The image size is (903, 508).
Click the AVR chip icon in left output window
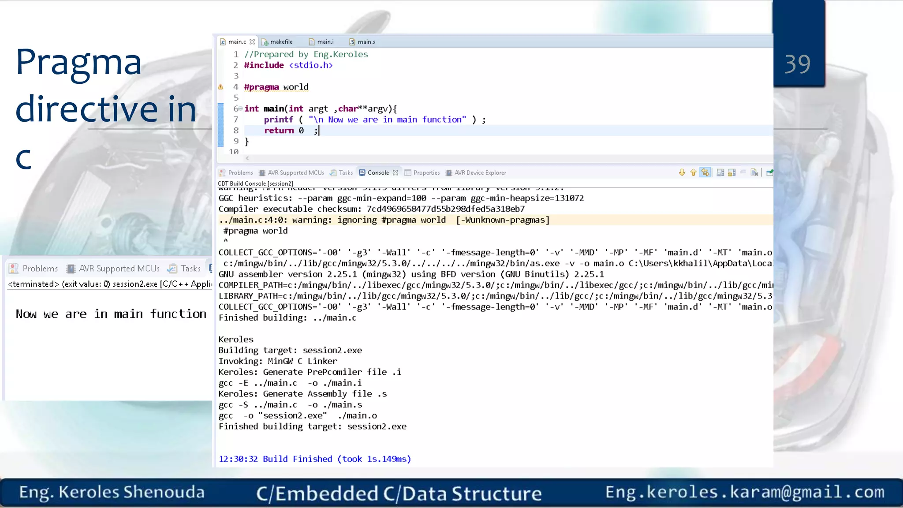pos(71,269)
